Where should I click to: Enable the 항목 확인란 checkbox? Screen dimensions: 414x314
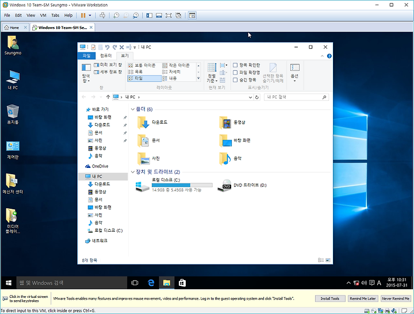tap(235, 65)
